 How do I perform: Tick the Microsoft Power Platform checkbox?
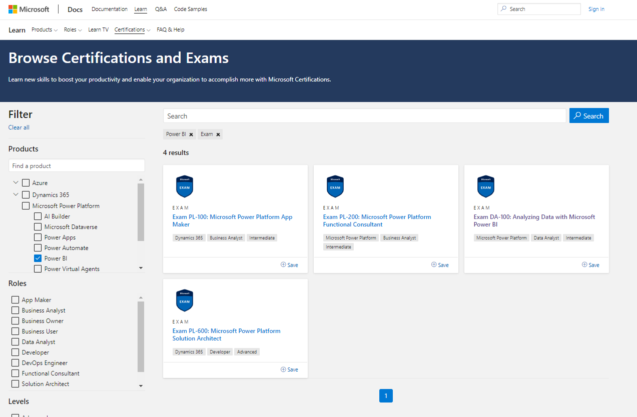(26, 206)
